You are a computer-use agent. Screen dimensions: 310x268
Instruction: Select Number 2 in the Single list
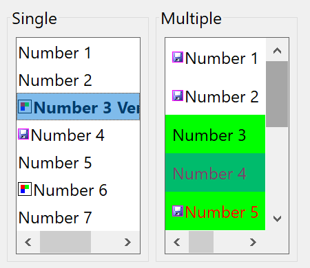(x=78, y=80)
